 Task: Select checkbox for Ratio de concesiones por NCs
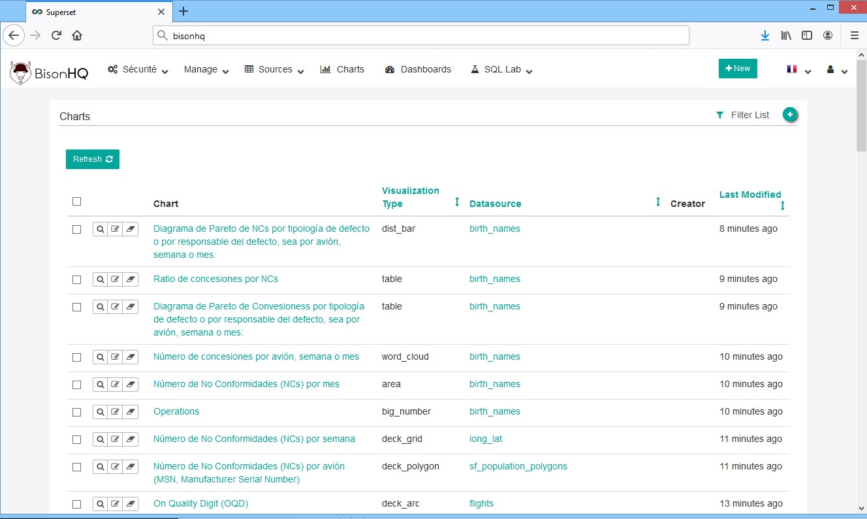click(x=76, y=279)
